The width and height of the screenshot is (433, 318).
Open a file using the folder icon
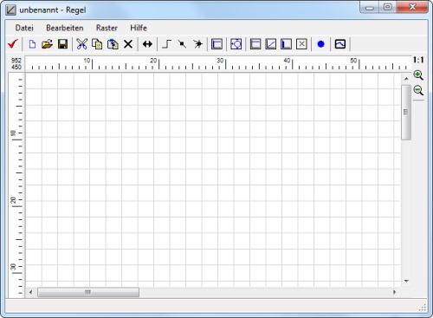(x=47, y=44)
